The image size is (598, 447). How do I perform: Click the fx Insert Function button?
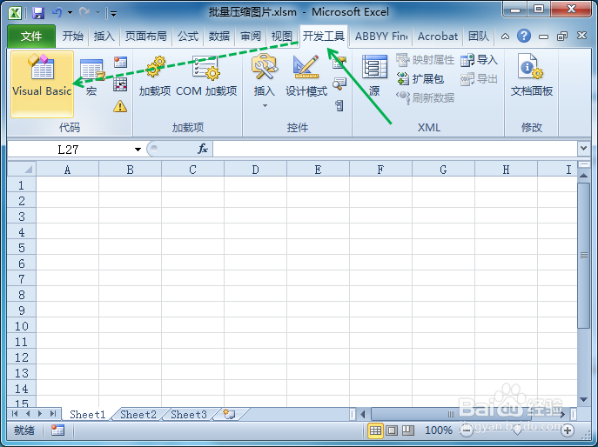click(x=203, y=149)
